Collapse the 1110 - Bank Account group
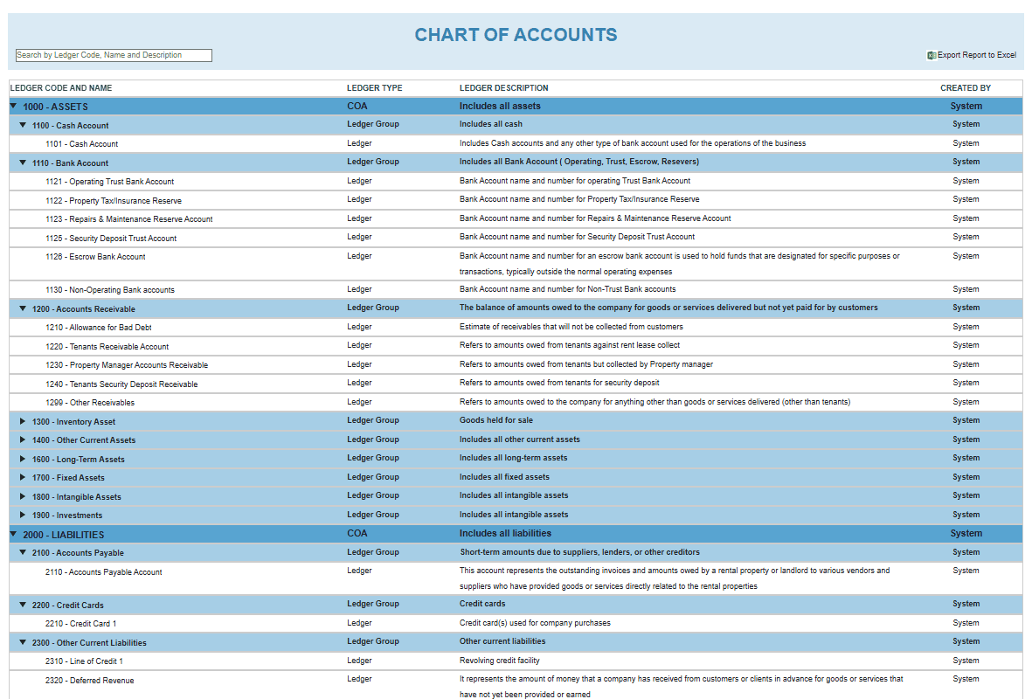Viewport: 1032px width, 699px height. [x=23, y=163]
